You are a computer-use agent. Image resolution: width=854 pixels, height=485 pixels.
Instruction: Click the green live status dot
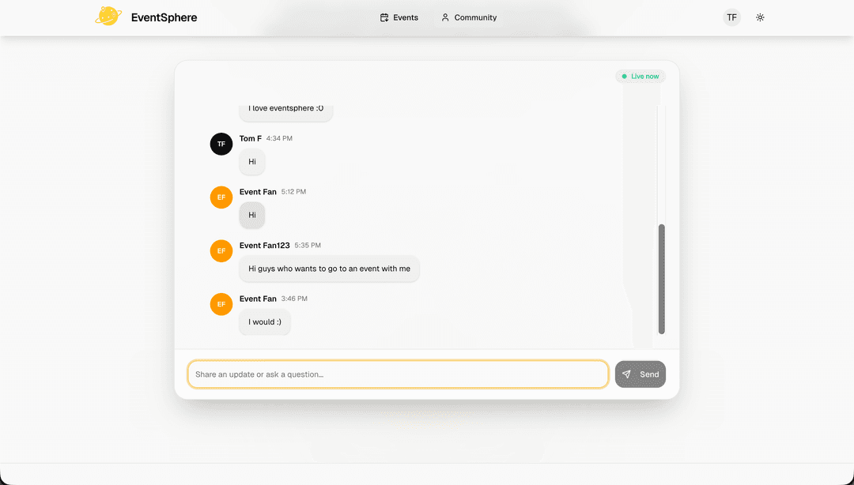[x=626, y=76]
